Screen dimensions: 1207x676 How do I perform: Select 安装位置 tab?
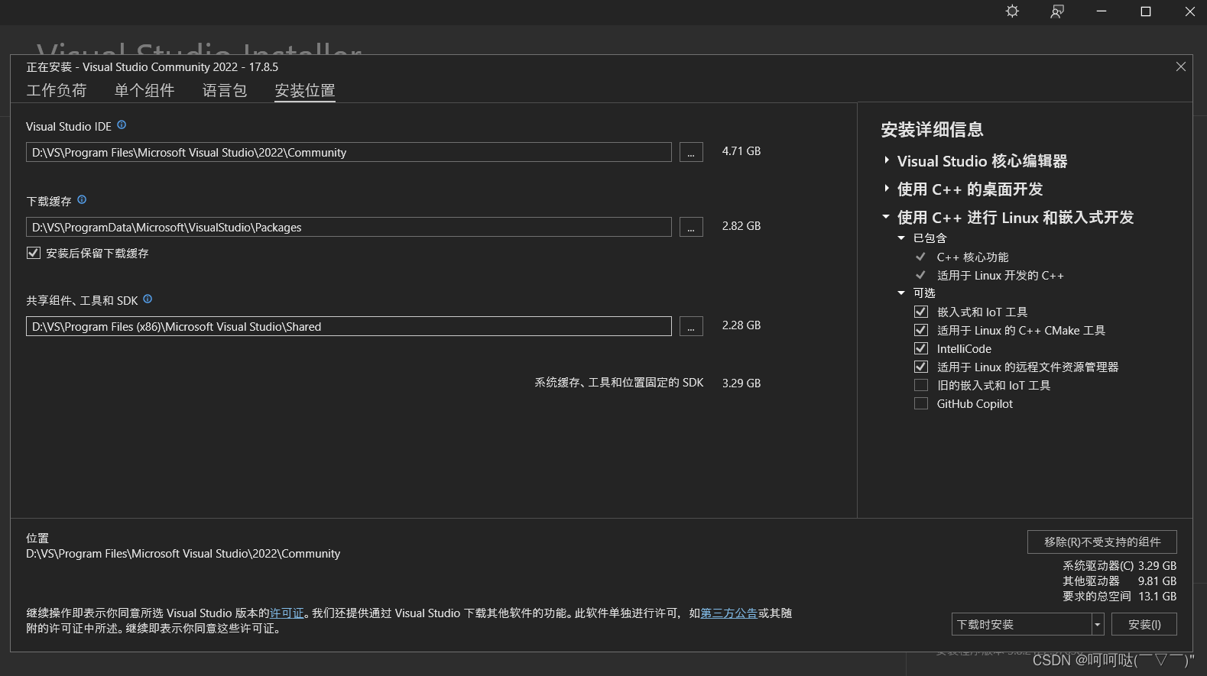tap(305, 91)
